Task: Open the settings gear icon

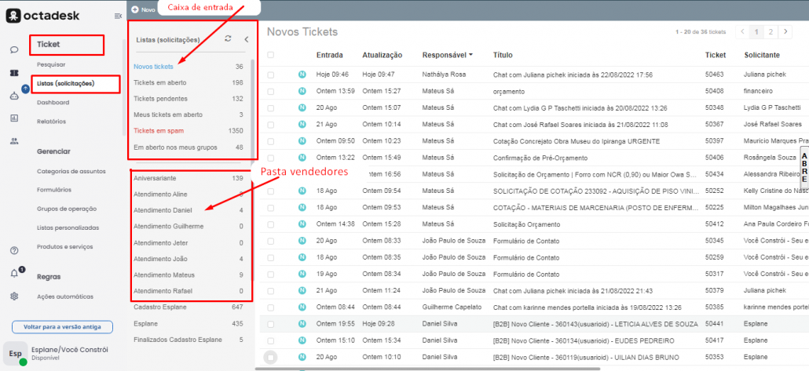Action: pos(14,296)
